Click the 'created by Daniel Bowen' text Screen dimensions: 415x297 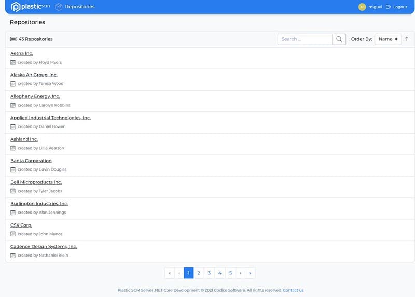(x=41, y=126)
